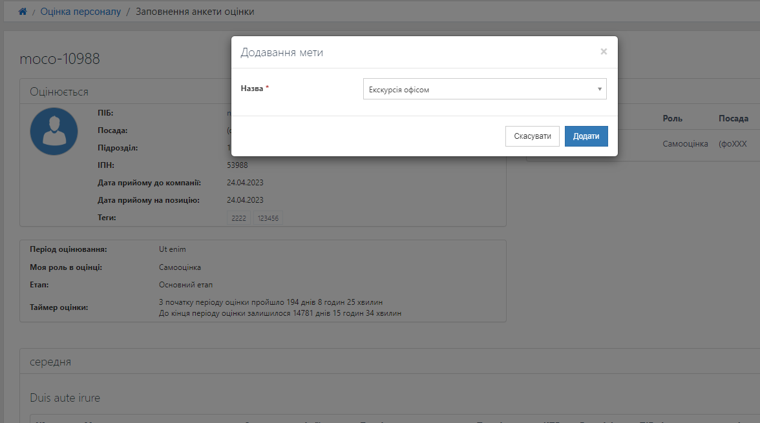Viewport: 760px width, 423px height.
Task: Click the Duis aute irure heading
Action: click(x=65, y=398)
